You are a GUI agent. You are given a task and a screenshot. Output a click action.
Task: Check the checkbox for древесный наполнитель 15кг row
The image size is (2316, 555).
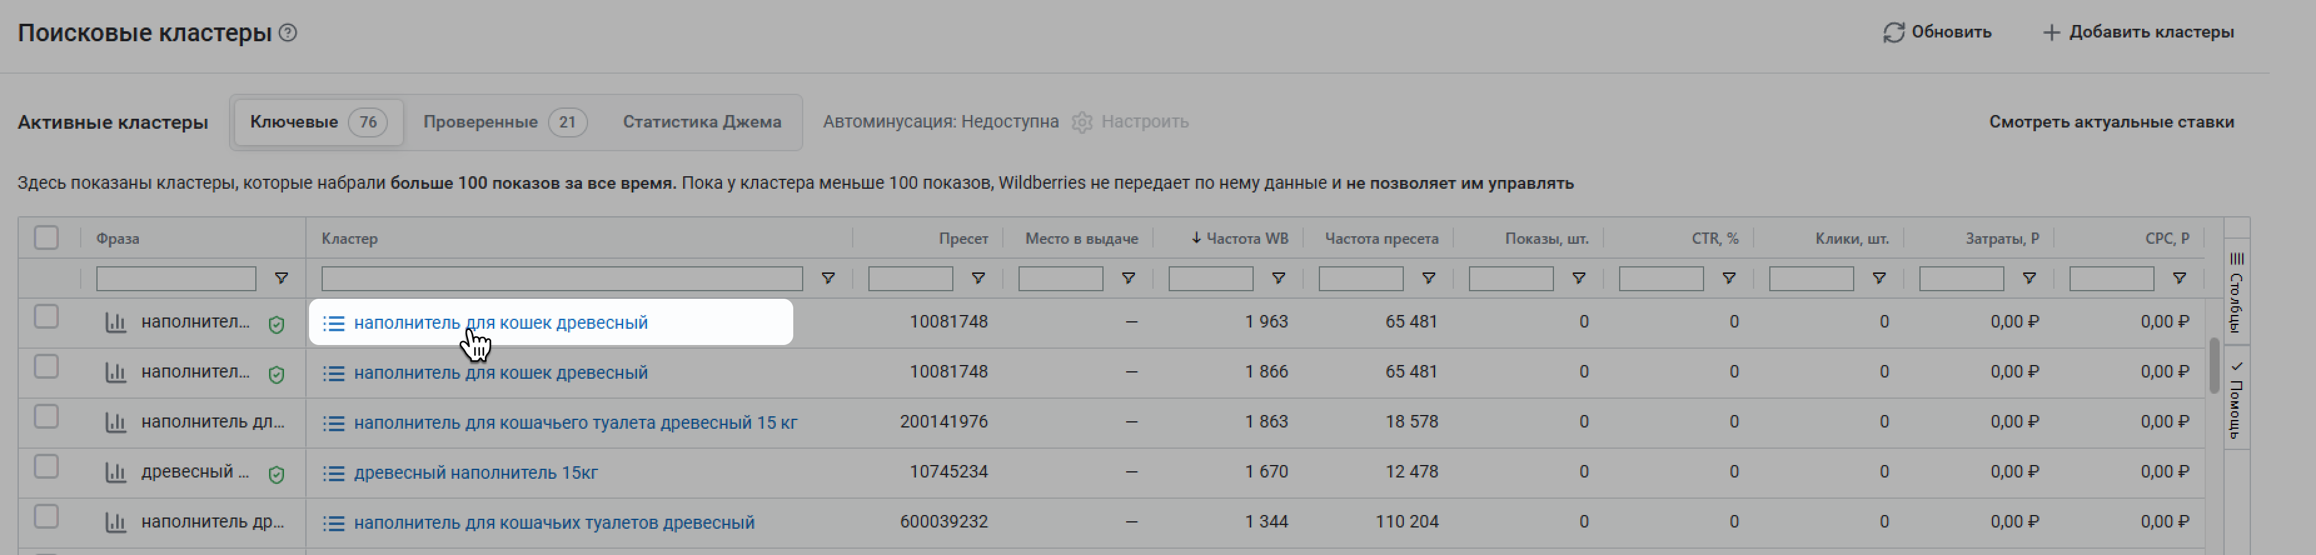(x=46, y=467)
